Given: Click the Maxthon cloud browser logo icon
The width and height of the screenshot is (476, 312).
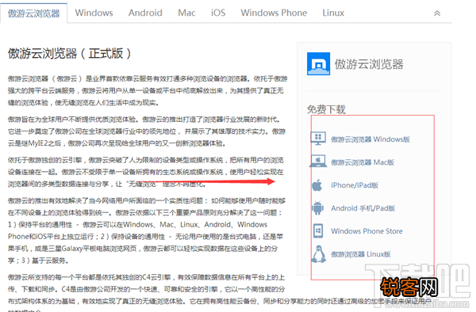Looking at the screenshot, I should tap(318, 63).
